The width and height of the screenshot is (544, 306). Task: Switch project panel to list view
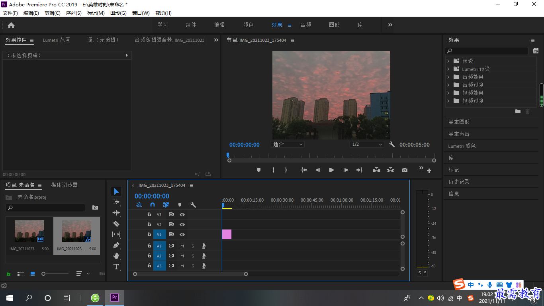tap(21, 274)
